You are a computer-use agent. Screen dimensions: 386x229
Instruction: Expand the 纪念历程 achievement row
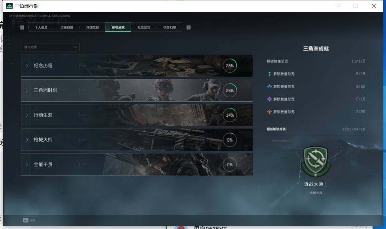[136, 66]
